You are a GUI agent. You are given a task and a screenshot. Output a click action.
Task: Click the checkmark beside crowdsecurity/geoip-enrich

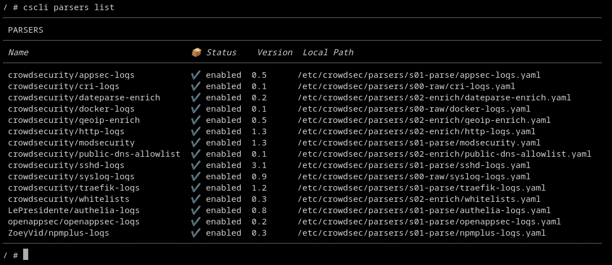coord(196,120)
